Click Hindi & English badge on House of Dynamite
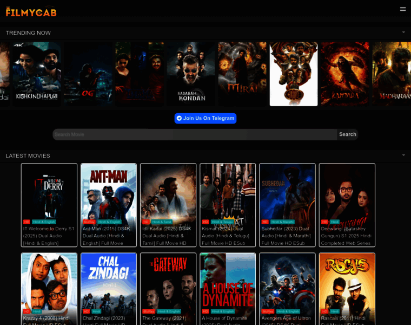The height and width of the screenshot is (325, 411). coord(223,311)
